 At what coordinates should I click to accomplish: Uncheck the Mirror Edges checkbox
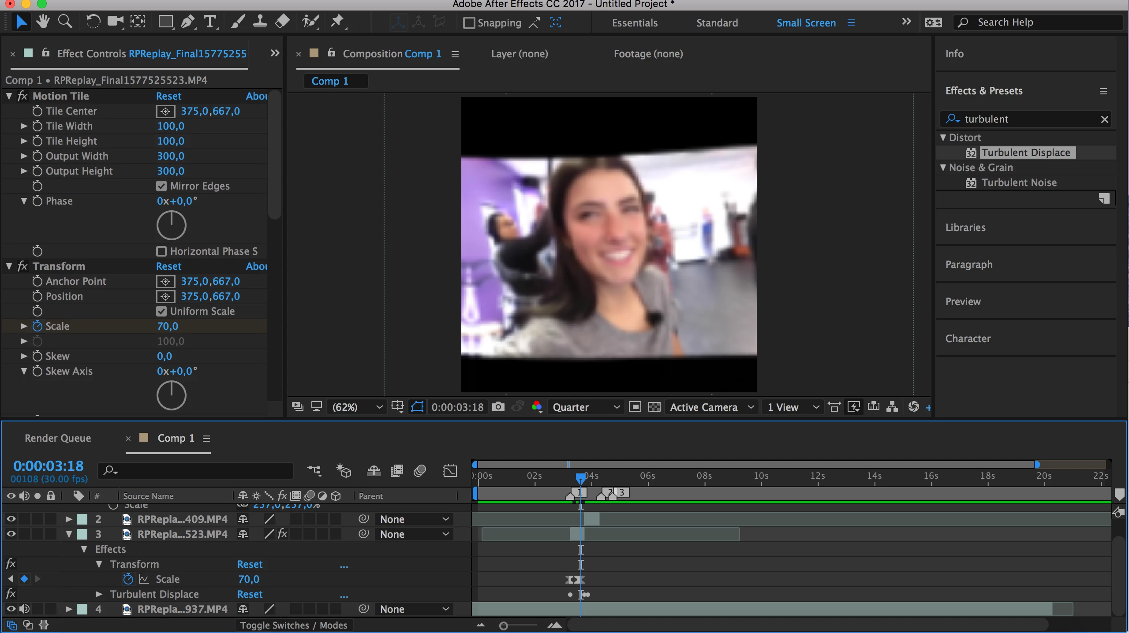pyautogui.click(x=161, y=186)
